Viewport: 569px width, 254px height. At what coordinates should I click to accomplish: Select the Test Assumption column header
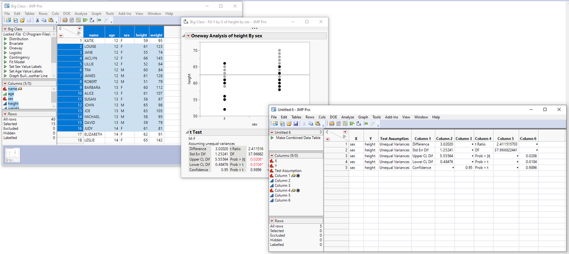click(393, 138)
